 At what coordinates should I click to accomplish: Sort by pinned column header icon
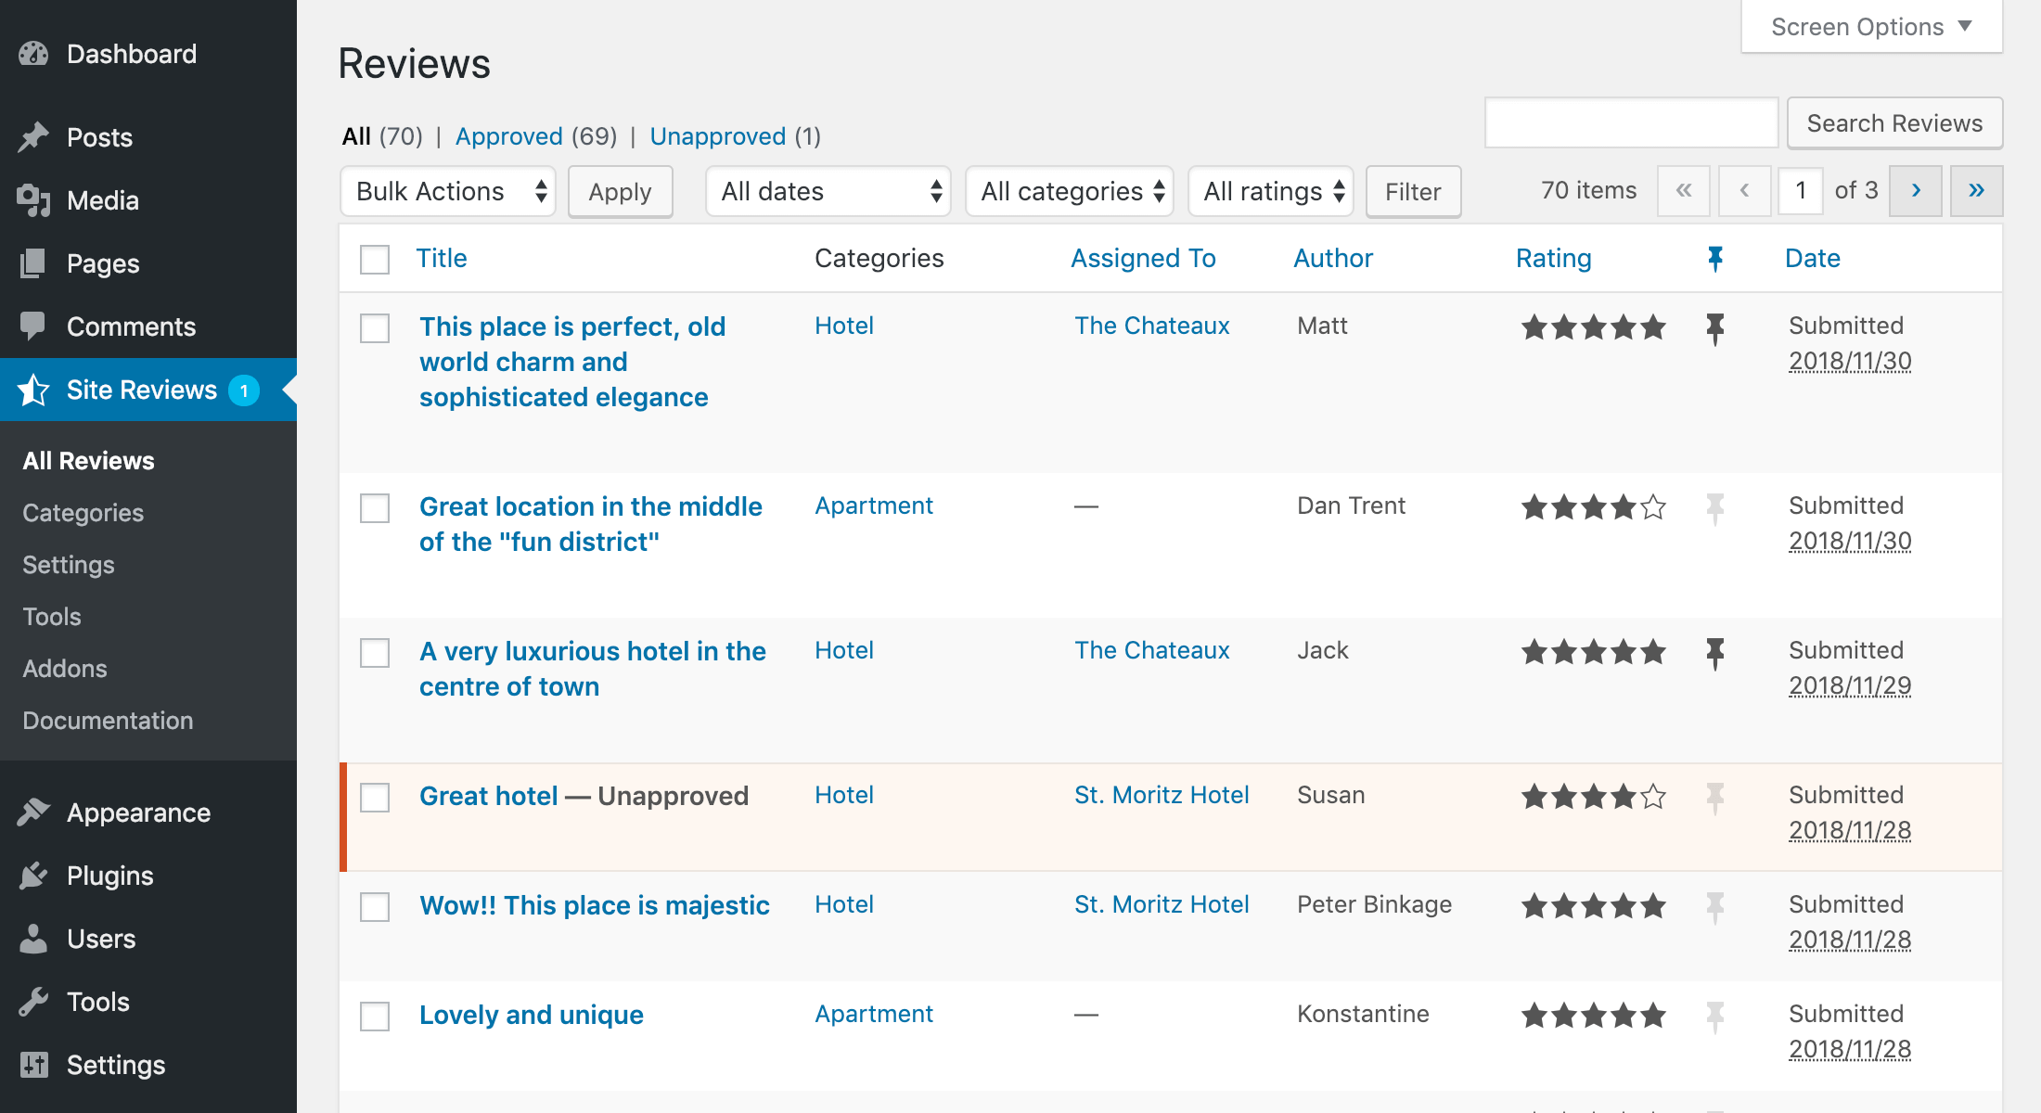1714,259
